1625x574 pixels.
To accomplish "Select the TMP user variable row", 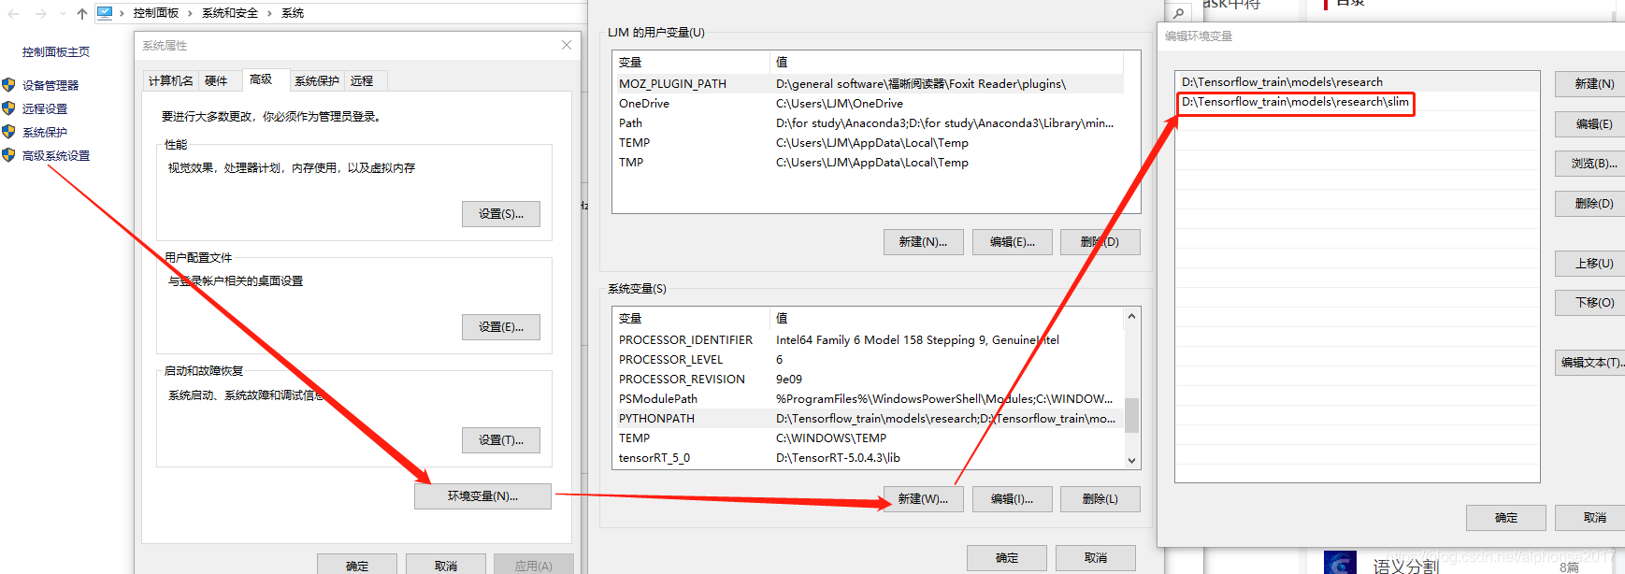I will (869, 163).
